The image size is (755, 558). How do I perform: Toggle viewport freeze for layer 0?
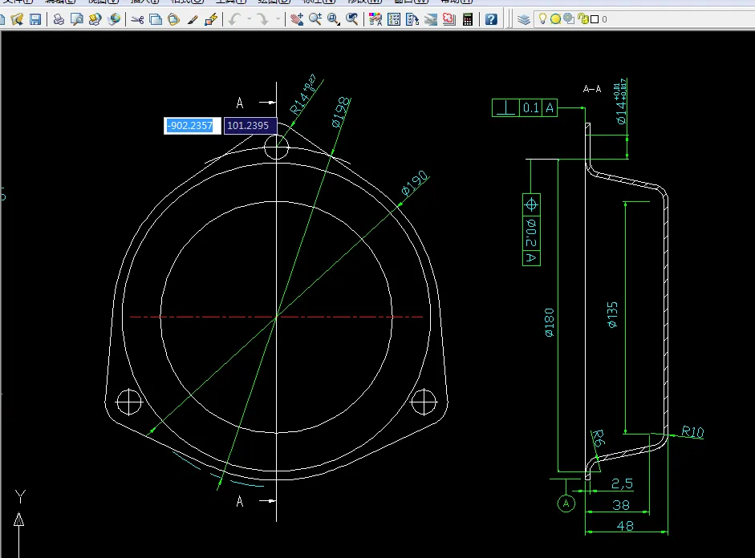pyautogui.click(x=569, y=18)
